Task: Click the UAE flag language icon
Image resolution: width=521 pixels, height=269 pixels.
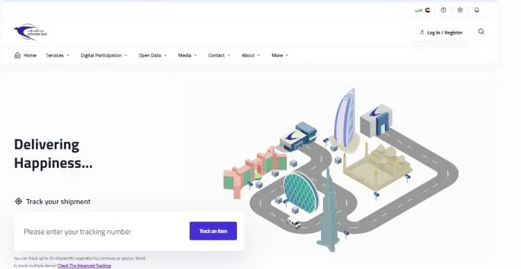Action: tap(428, 10)
